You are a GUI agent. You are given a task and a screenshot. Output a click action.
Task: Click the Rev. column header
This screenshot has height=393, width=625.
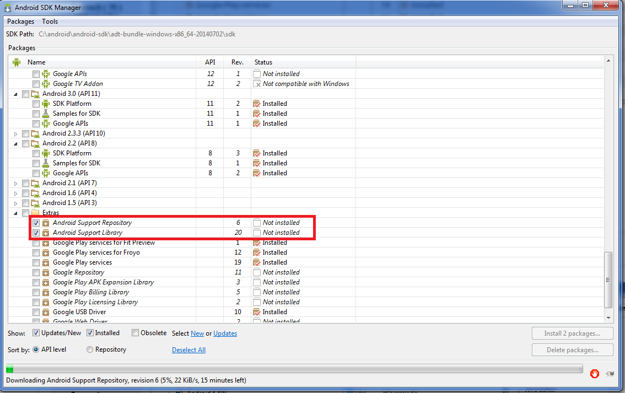tap(237, 62)
